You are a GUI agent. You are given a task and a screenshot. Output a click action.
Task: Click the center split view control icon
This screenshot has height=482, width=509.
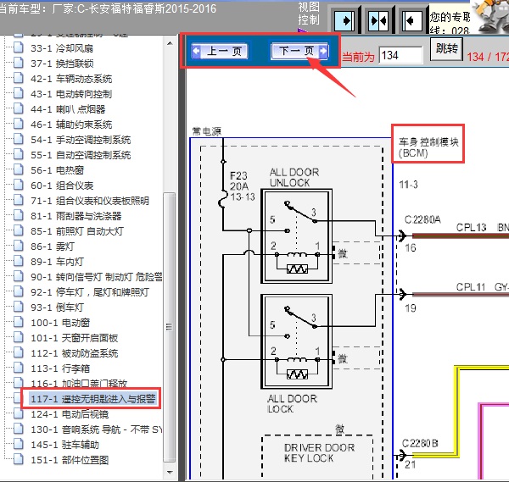click(378, 20)
